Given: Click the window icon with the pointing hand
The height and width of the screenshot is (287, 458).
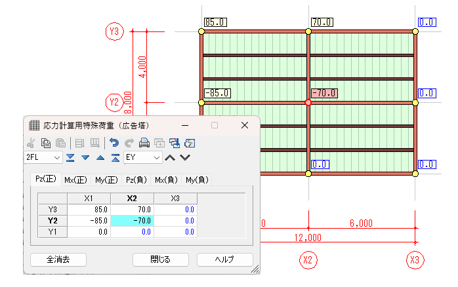Looking at the screenshot, I should point(190,143).
